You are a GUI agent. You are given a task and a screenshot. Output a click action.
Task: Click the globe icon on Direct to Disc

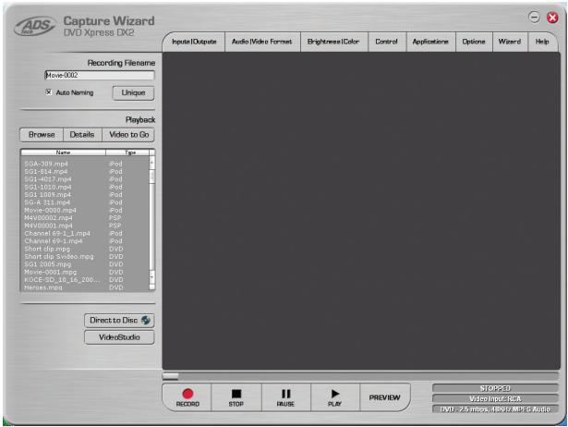(146, 320)
